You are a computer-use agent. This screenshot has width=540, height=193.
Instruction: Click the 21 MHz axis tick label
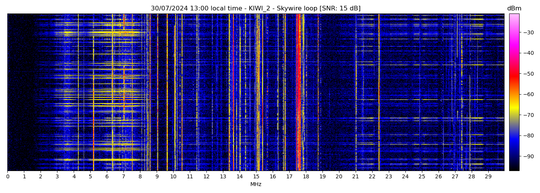(x=355, y=177)
